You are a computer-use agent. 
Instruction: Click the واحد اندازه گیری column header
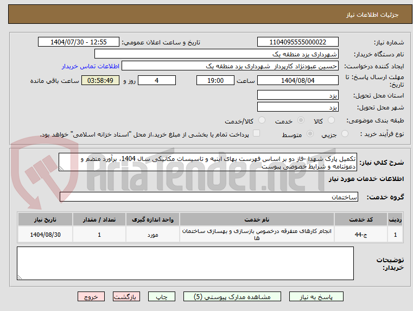pos(153,219)
